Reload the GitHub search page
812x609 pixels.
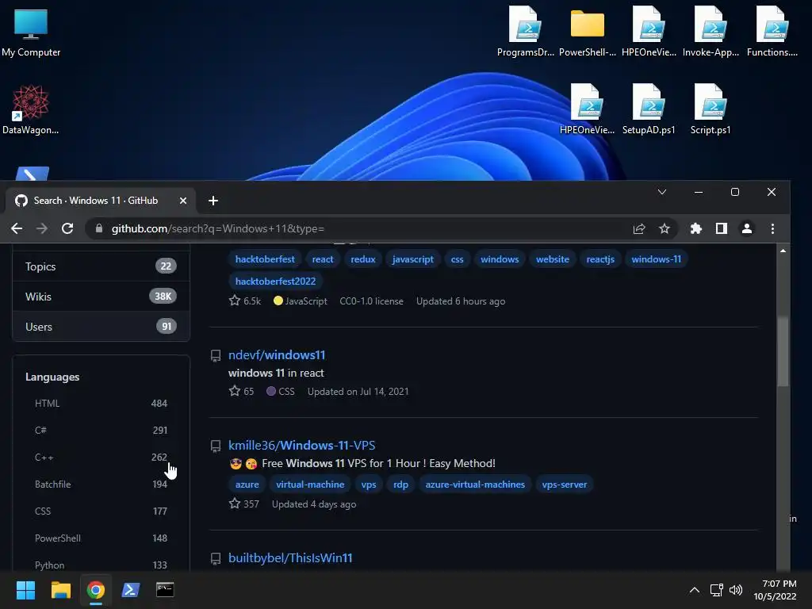coord(67,228)
